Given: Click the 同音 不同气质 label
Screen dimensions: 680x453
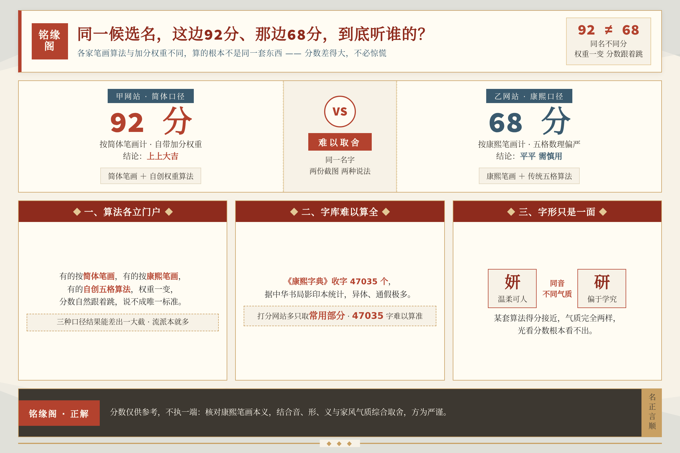Looking at the screenshot, I should click(x=557, y=288).
